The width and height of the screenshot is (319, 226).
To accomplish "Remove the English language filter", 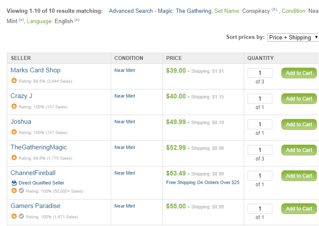I will click(x=77, y=20).
